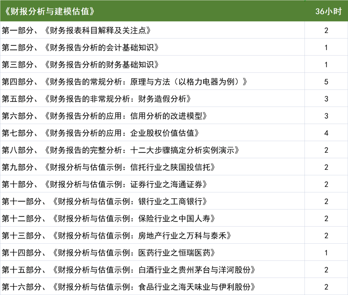Select the hours cell 3 for 第六部分
This screenshot has height=295, width=348.
point(326,116)
